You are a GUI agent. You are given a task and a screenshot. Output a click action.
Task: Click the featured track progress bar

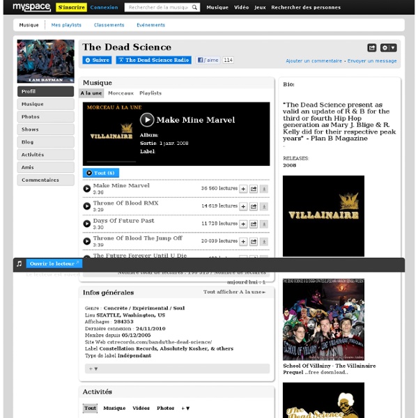[x=111, y=162]
